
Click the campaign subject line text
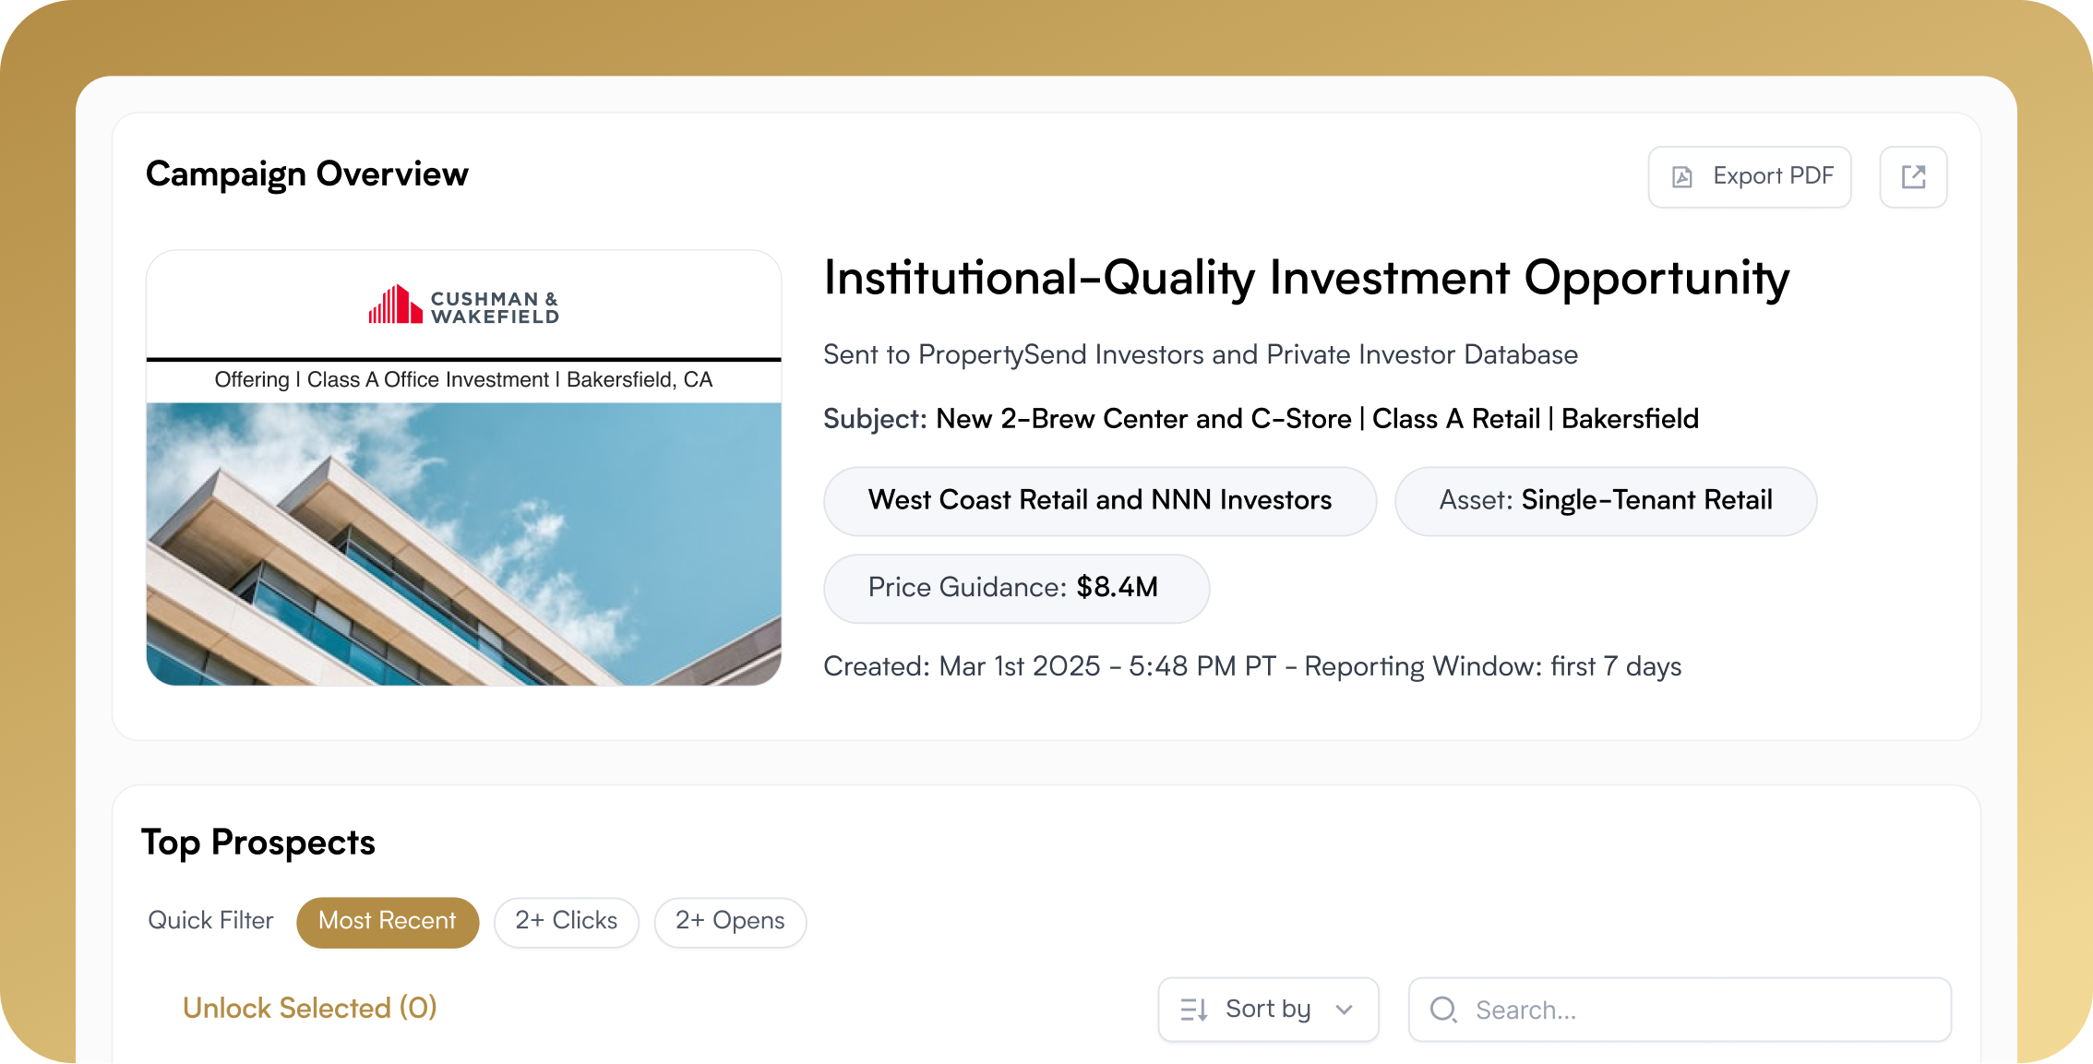tap(1261, 419)
